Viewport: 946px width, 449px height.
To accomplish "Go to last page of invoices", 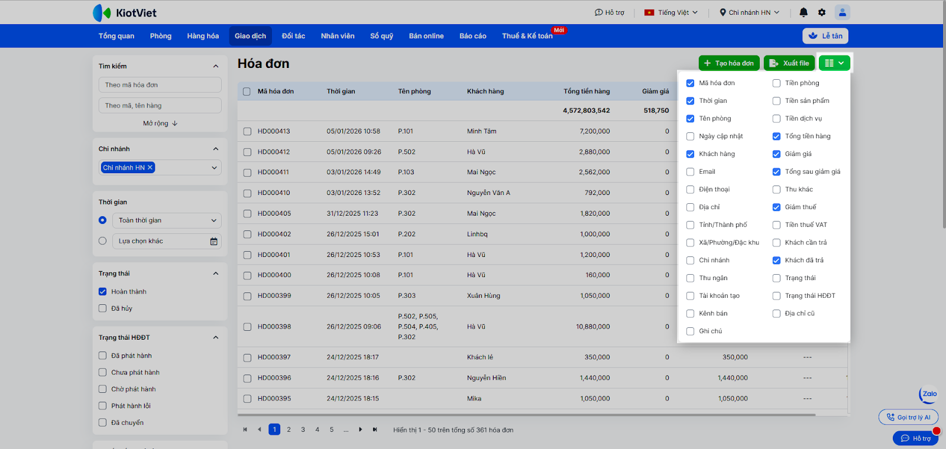I will point(375,430).
